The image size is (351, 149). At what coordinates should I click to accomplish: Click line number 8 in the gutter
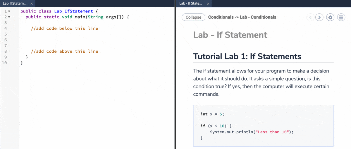(5, 51)
